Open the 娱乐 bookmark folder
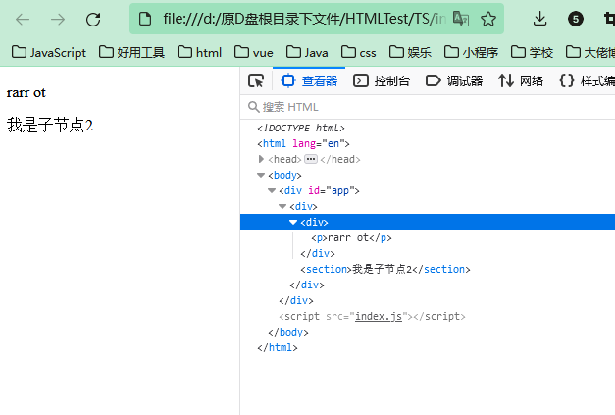Screen dimensions: 615x415 tap(410, 52)
